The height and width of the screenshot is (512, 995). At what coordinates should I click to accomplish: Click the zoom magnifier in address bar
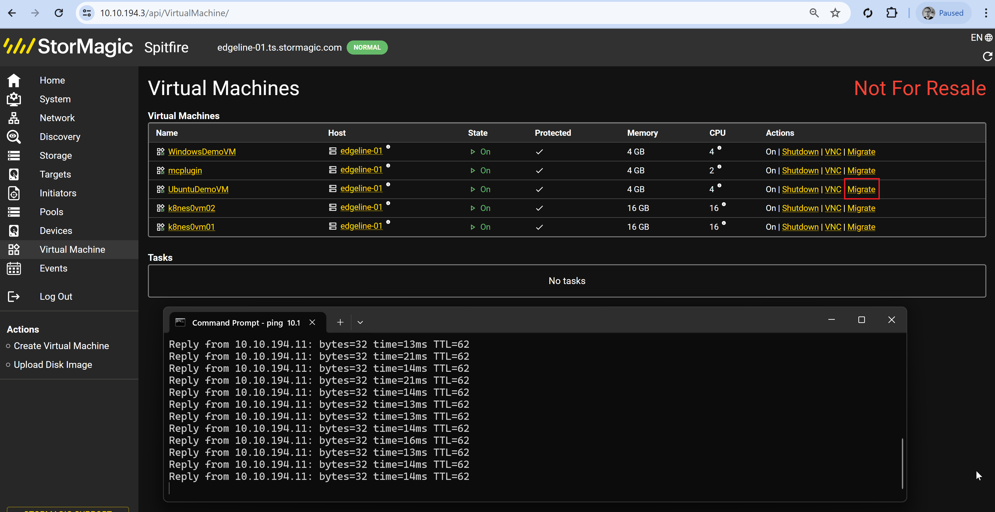(814, 13)
